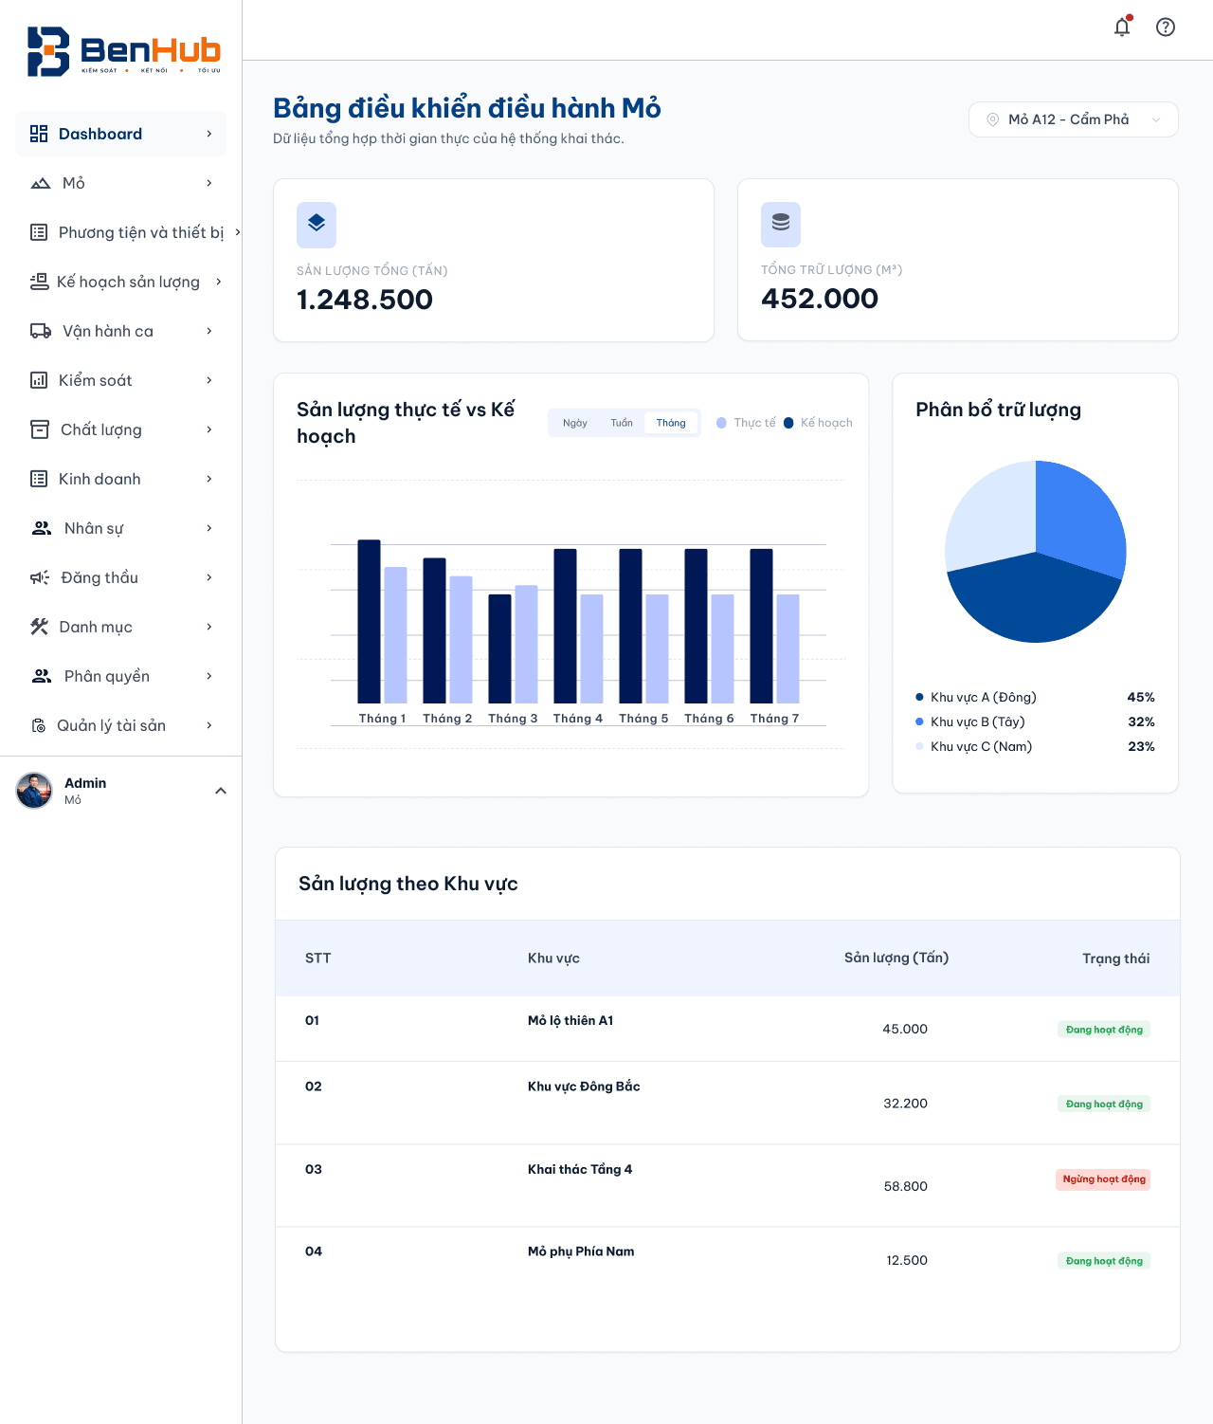Click Ngừng hoạt động status badge
This screenshot has height=1424, width=1213.
[1103, 1179]
